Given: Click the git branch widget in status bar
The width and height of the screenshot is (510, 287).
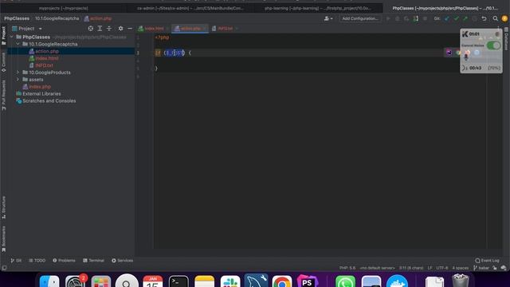Looking at the screenshot, I should pyautogui.click(x=481, y=268).
